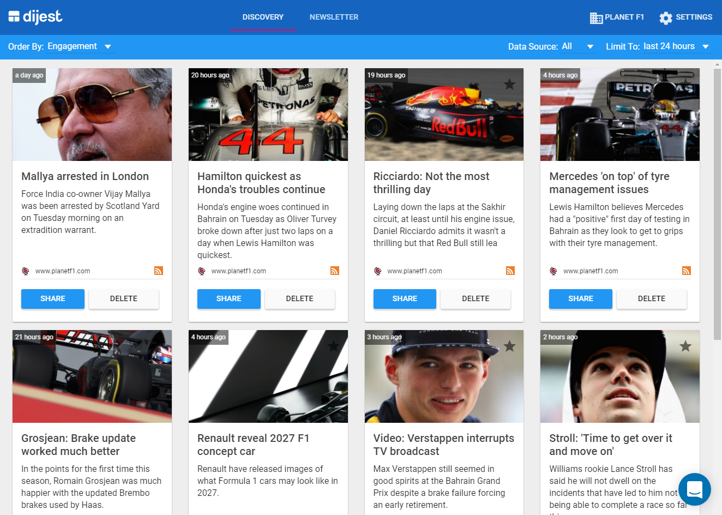Share Hamilton quickest article

pos(229,299)
